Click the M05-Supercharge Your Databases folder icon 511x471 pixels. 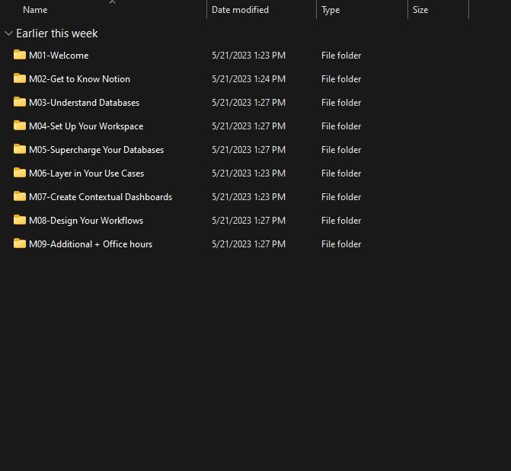click(x=20, y=149)
